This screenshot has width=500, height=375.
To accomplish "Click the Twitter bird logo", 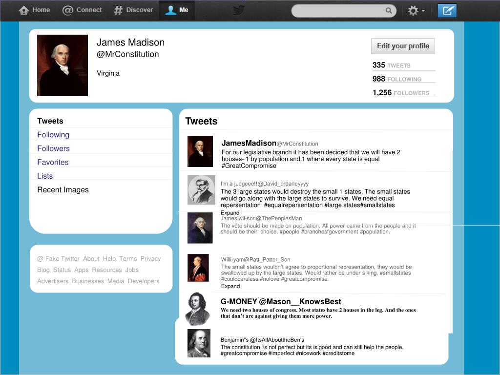I will 238,10.
